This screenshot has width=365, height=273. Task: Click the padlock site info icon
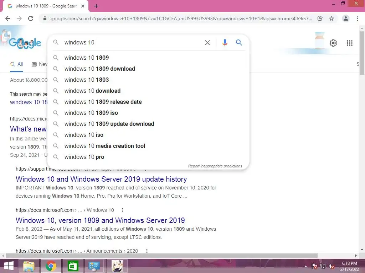coord(45,18)
